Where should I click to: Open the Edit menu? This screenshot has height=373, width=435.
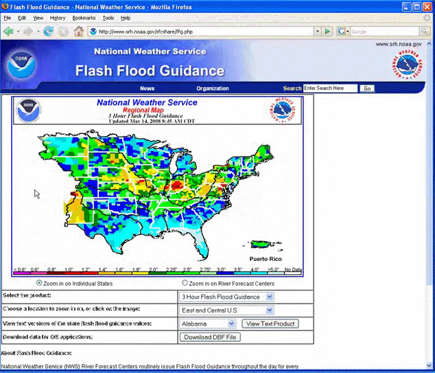(x=22, y=18)
